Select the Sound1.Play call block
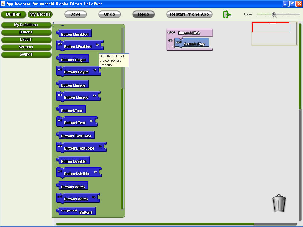The width and height of the screenshot is (303, 227). [x=194, y=44]
